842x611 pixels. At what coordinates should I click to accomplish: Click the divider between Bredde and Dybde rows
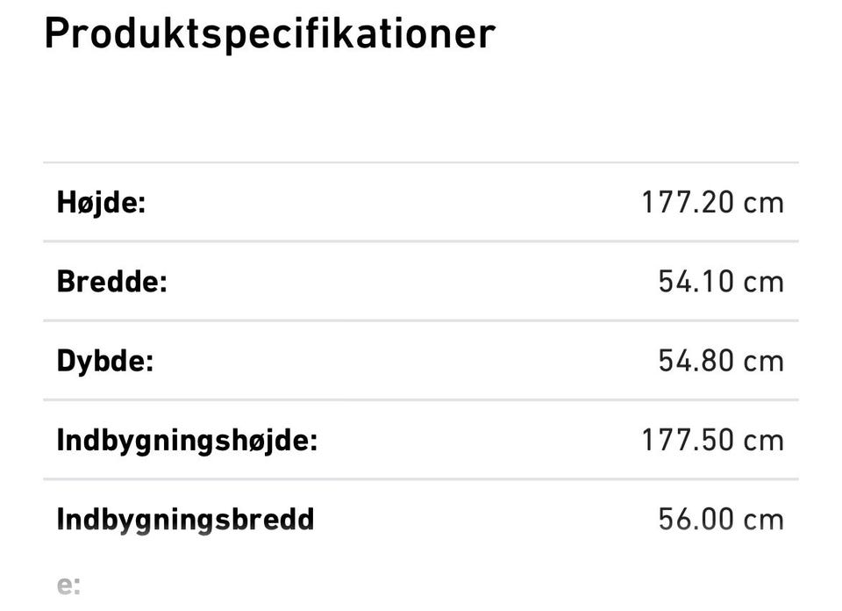421,320
